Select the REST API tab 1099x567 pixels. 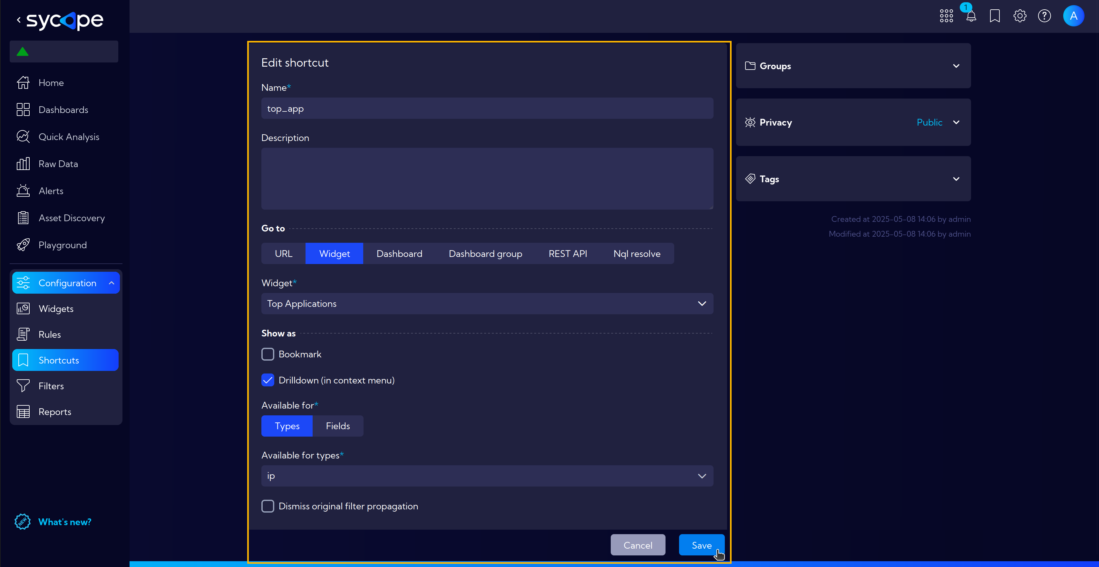tap(568, 254)
